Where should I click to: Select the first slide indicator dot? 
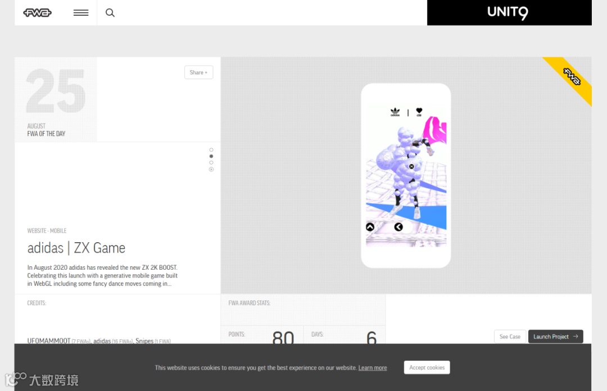(x=211, y=150)
